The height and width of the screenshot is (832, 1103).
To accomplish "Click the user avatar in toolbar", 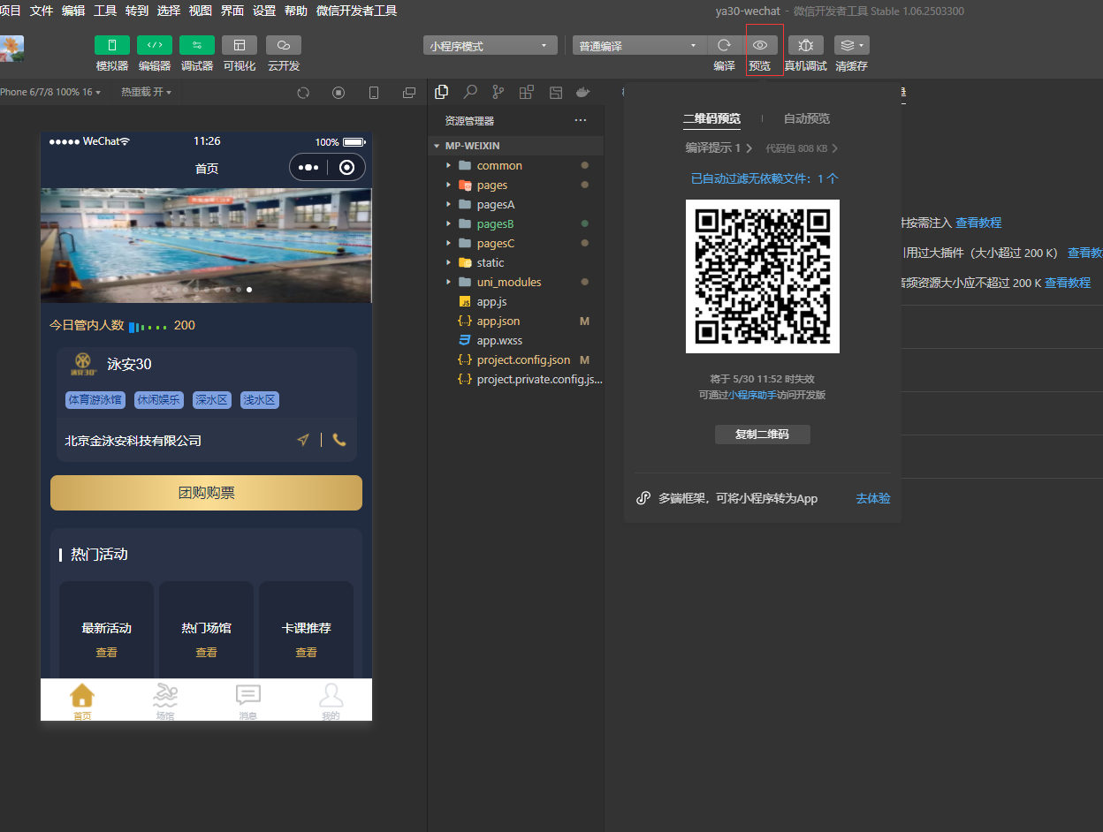I will coord(11,49).
